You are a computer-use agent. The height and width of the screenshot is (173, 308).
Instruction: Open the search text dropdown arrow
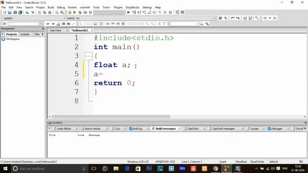point(41,24)
